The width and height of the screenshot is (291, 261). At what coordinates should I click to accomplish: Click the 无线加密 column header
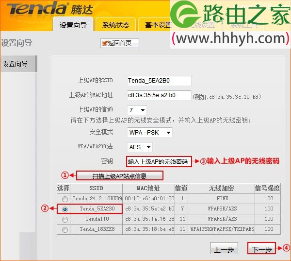[x=221, y=188]
